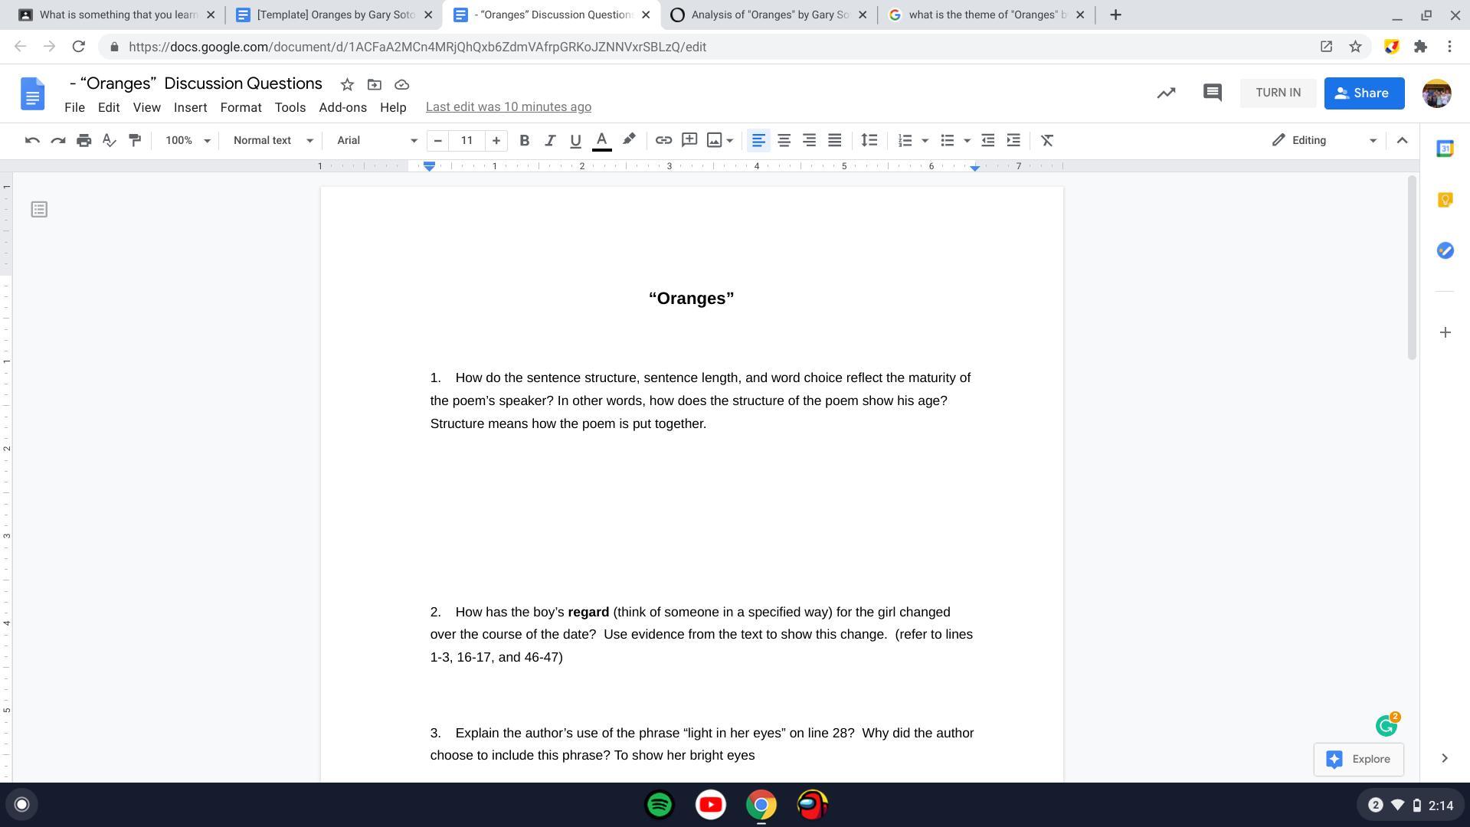Select the Paint format roller tool

[135, 140]
